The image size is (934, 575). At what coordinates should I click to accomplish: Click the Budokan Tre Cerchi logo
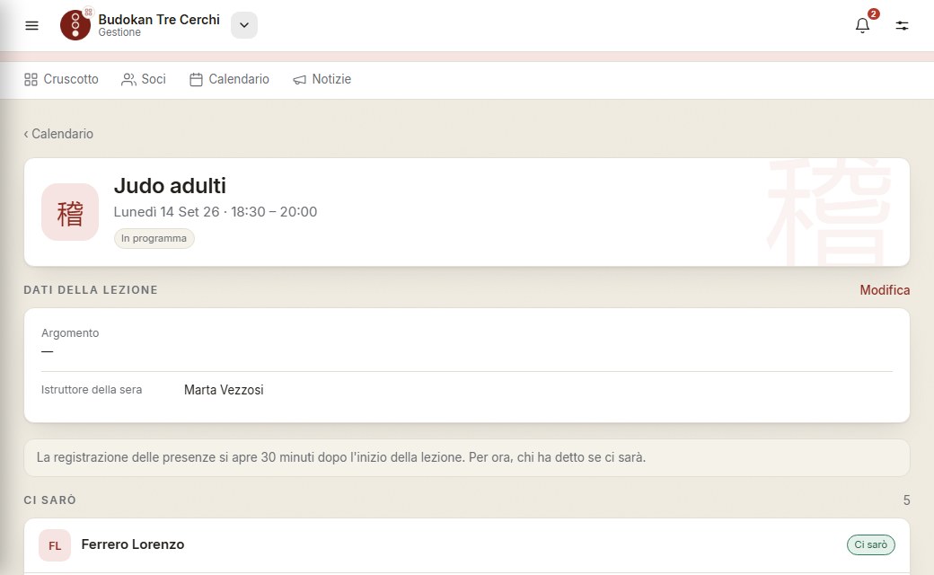tap(75, 25)
